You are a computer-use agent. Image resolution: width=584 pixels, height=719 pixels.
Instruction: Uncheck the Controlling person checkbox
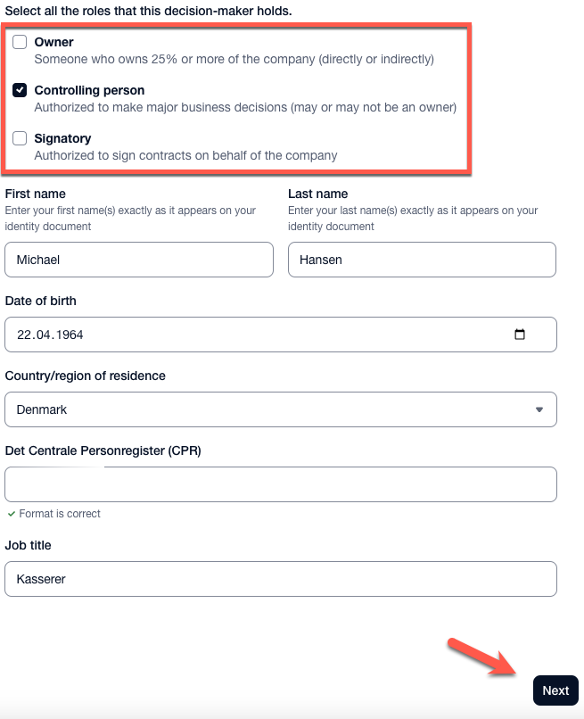(20, 90)
